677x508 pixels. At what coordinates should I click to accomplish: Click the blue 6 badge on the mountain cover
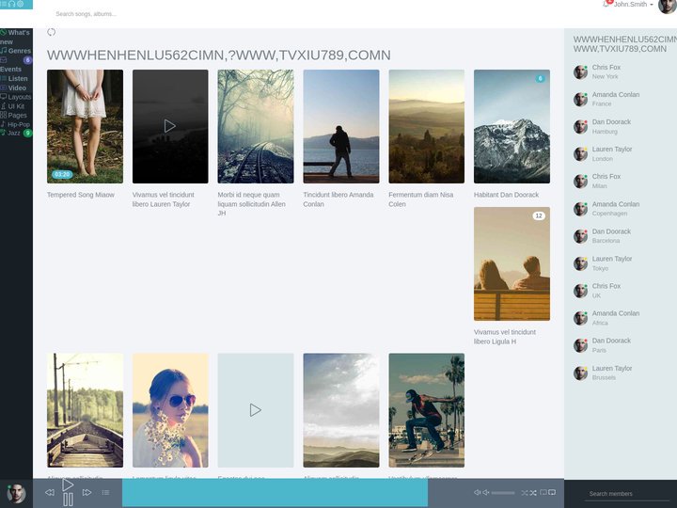[x=540, y=79]
